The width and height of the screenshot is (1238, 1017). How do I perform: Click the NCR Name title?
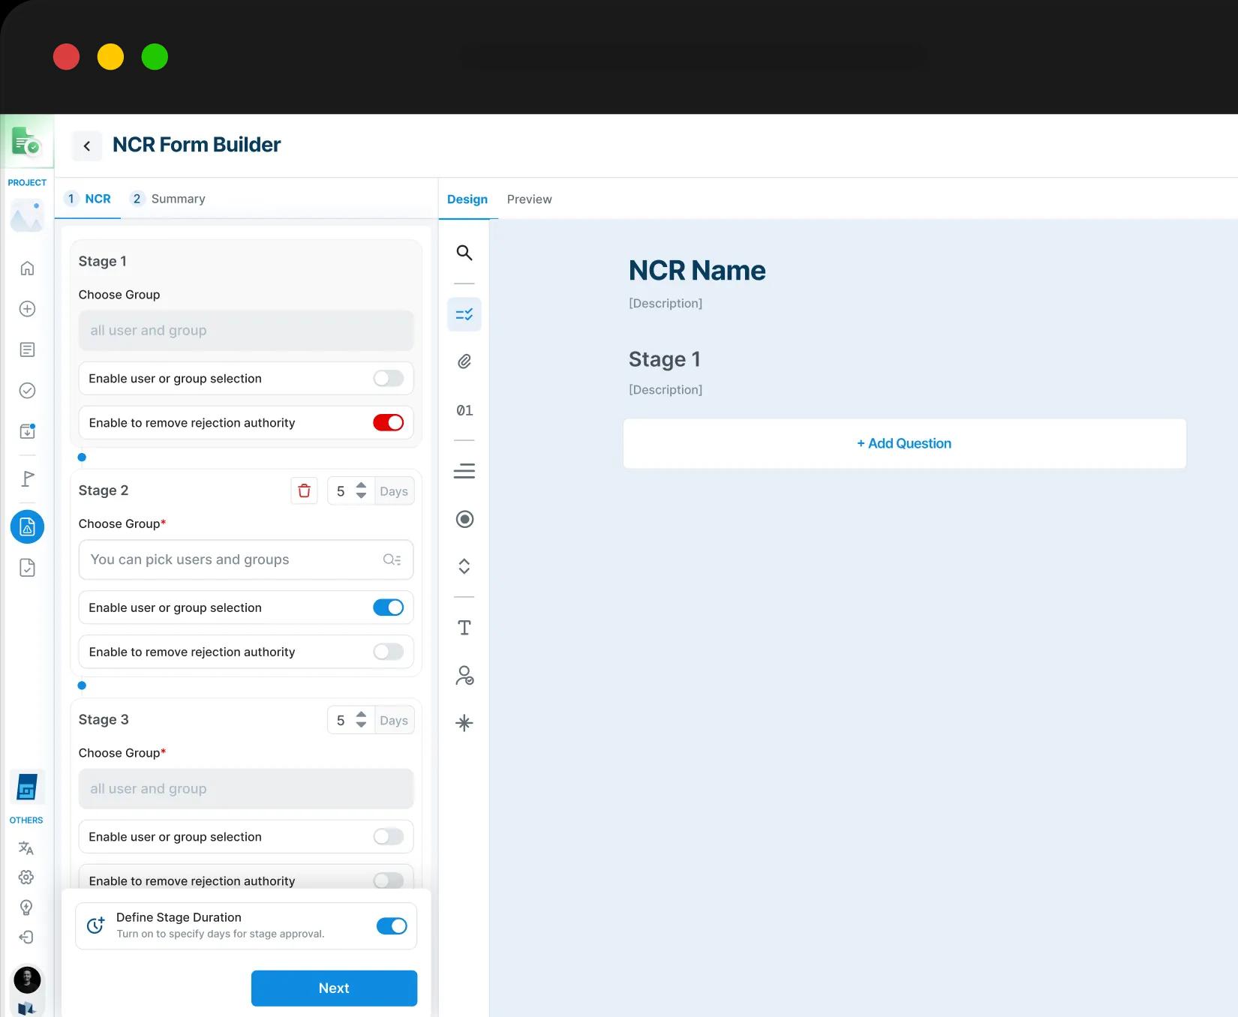pyautogui.click(x=697, y=271)
